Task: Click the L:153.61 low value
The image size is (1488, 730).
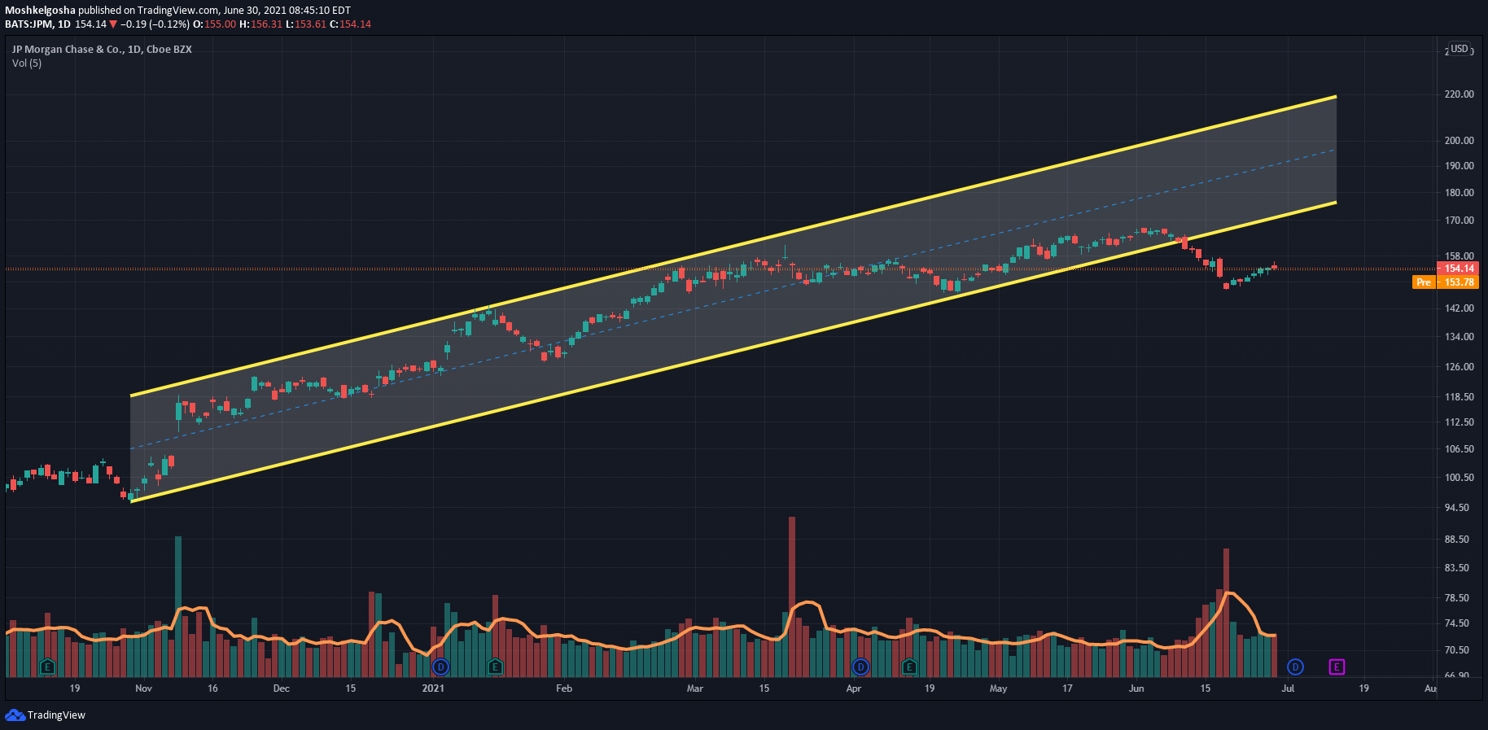Action: point(306,24)
